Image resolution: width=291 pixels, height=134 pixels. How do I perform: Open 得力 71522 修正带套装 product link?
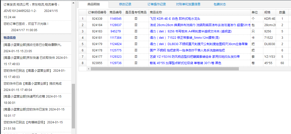click(185, 38)
